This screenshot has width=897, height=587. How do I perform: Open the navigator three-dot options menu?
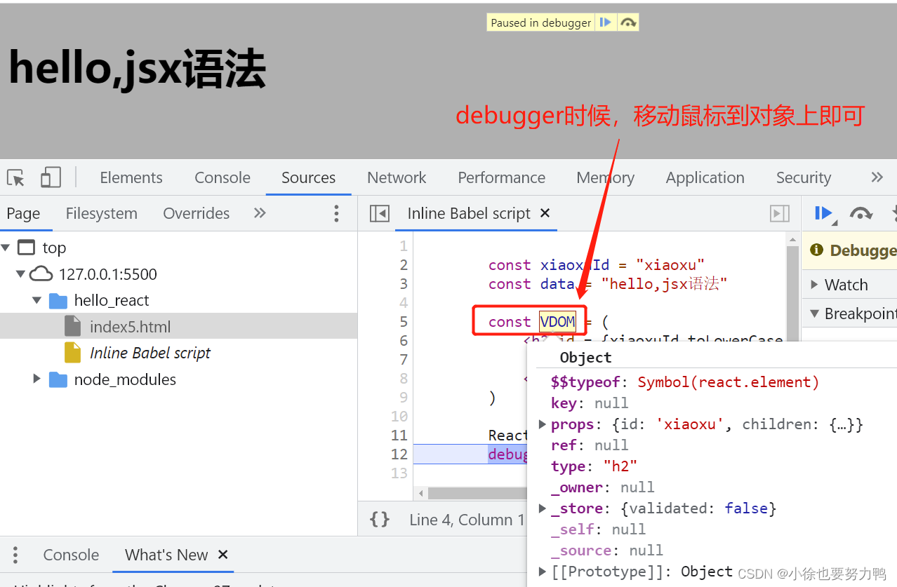[337, 213]
